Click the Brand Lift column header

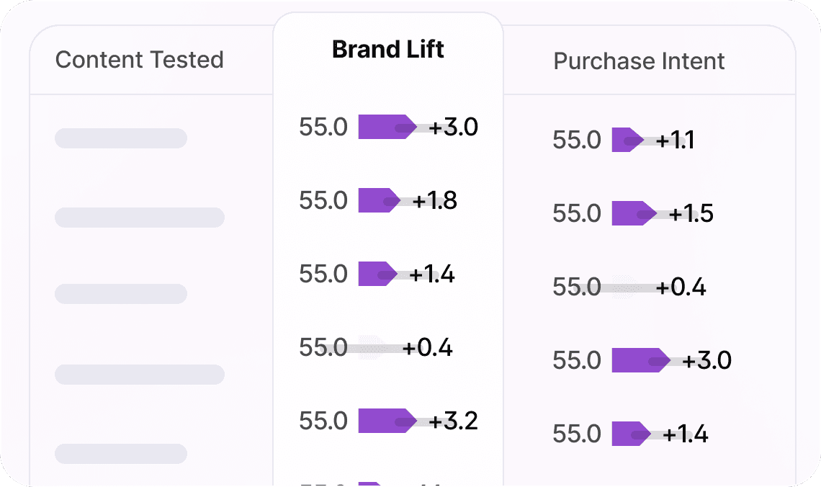387,50
